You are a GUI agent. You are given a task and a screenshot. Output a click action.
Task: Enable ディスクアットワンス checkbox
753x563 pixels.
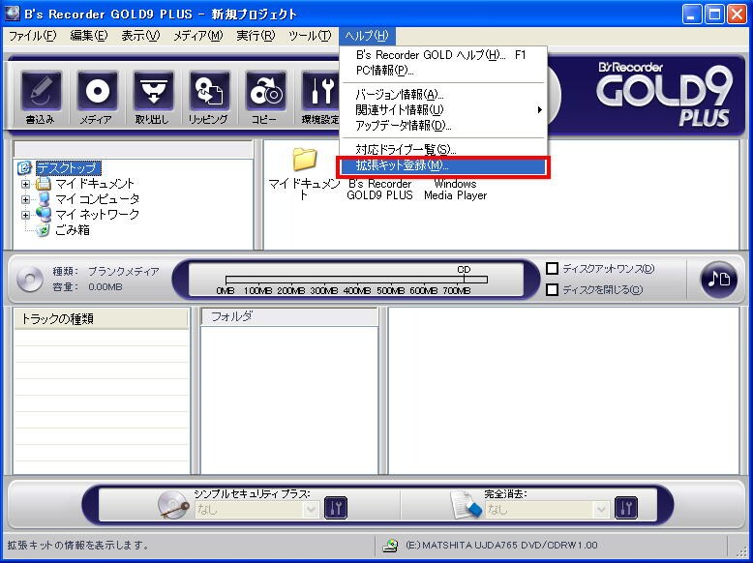(x=553, y=268)
